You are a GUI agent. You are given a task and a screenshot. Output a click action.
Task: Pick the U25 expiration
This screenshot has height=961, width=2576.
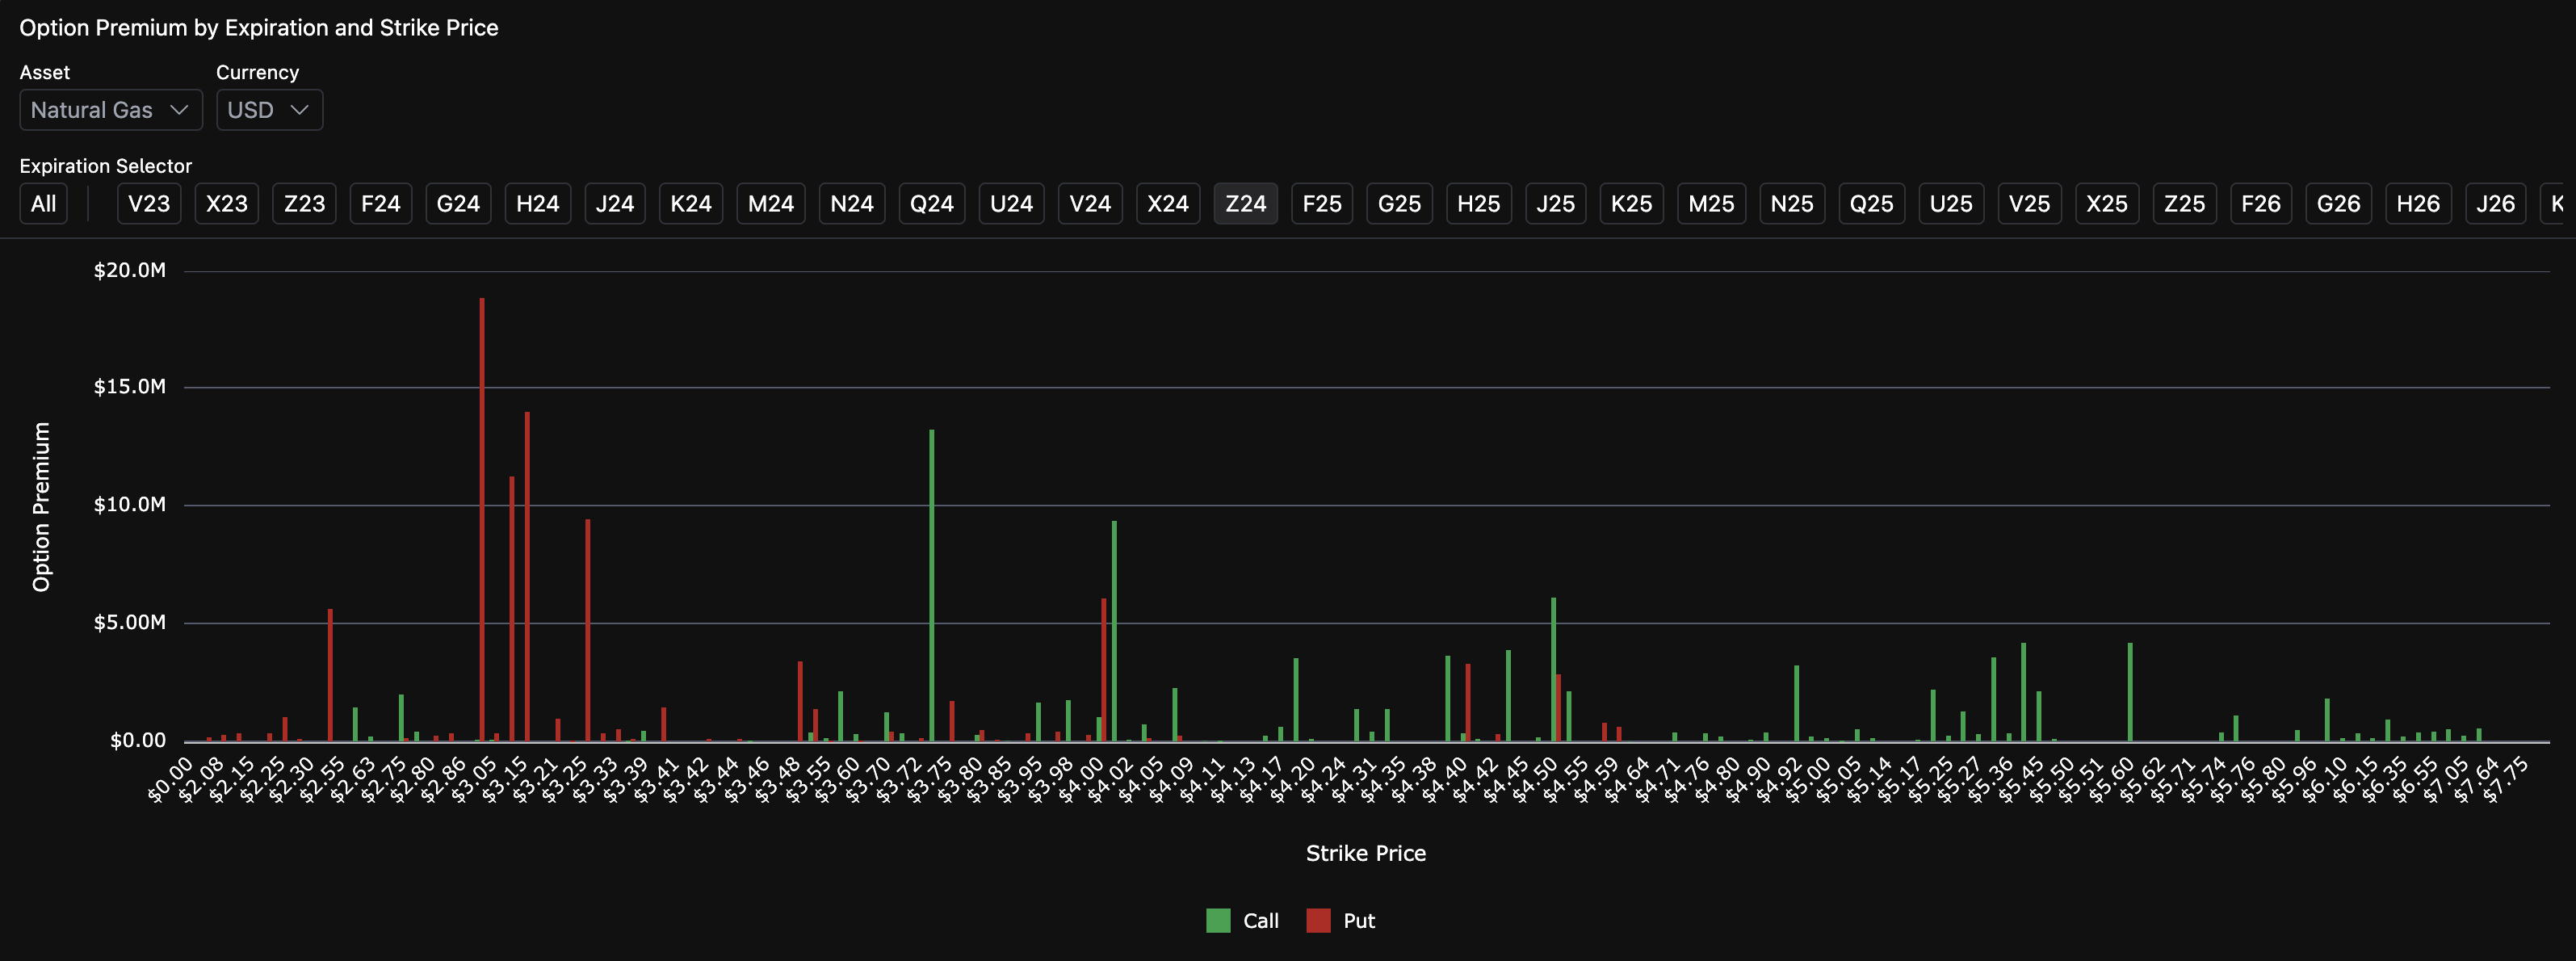click(x=1952, y=204)
